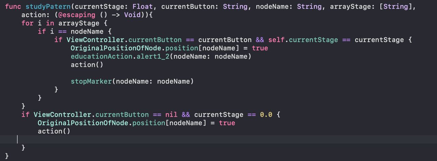This screenshot has height=161, width=437.
Task: Click the alert1_2 method call
Action: [153, 56]
